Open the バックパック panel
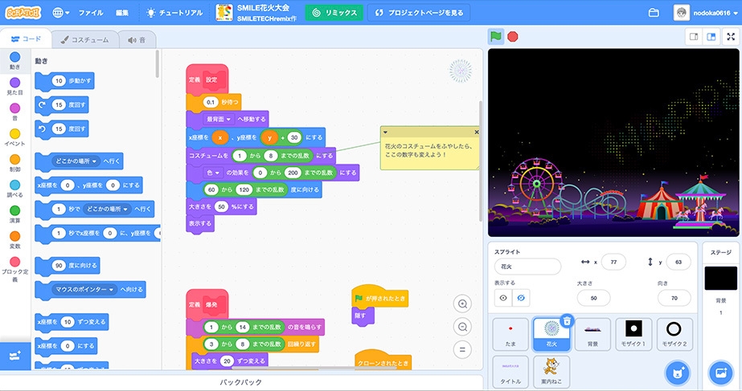The width and height of the screenshot is (742, 391). coord(241,382)
